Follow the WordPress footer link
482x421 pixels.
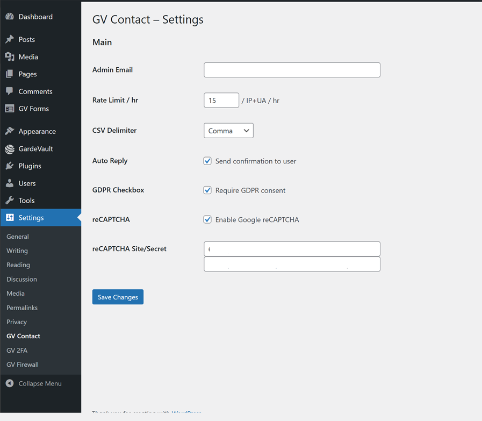click(x=186, y=413)
